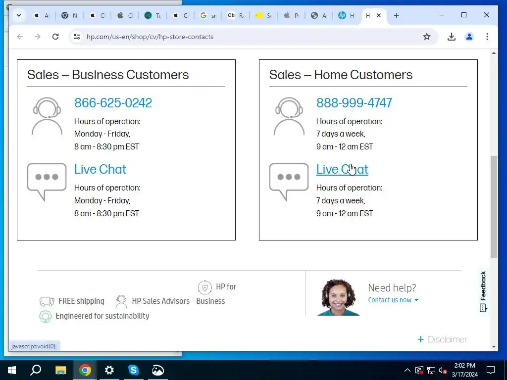Click the HP for Business shield icon

[x=204, y=287]
